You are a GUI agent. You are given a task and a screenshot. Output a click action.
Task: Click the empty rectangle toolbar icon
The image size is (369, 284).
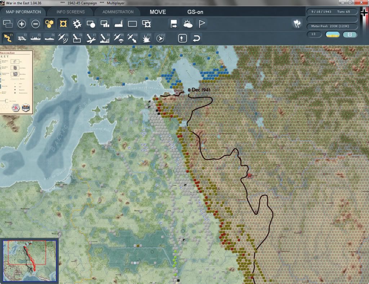click(x=132, y=24)
